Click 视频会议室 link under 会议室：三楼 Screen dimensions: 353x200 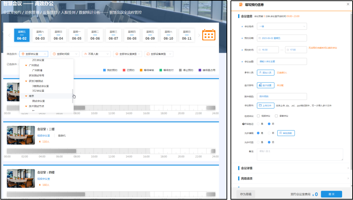point(44,136)
